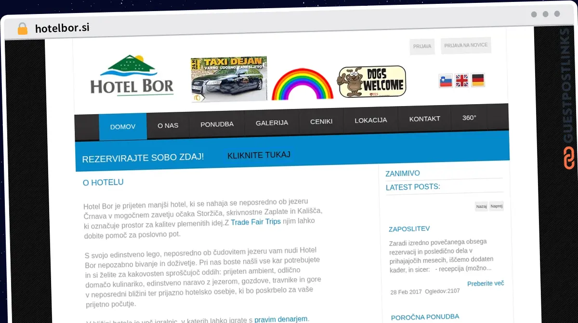Open the 360° menu item
The height and width of the screenshot is (323, 578).
pos(469,118)
